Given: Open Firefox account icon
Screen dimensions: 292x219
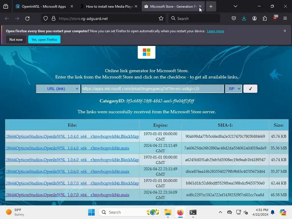Looking at the screenshot, I should (254, 19).
